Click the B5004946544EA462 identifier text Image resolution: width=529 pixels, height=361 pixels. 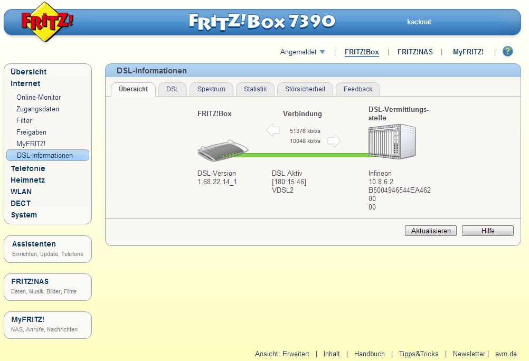pos(400,191)
